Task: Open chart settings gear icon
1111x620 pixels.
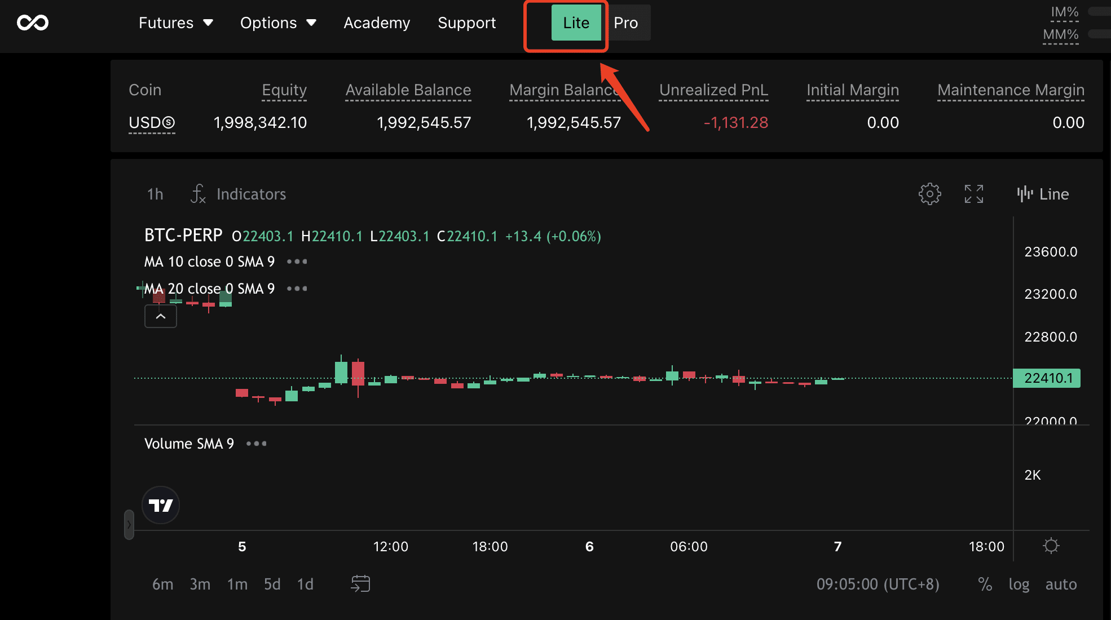Action: (929, 194)
